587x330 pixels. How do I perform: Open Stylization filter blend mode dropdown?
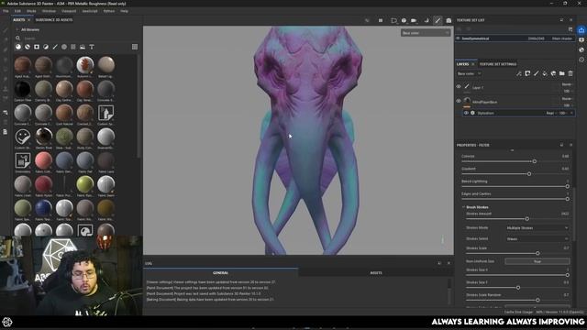pos(550,113)
